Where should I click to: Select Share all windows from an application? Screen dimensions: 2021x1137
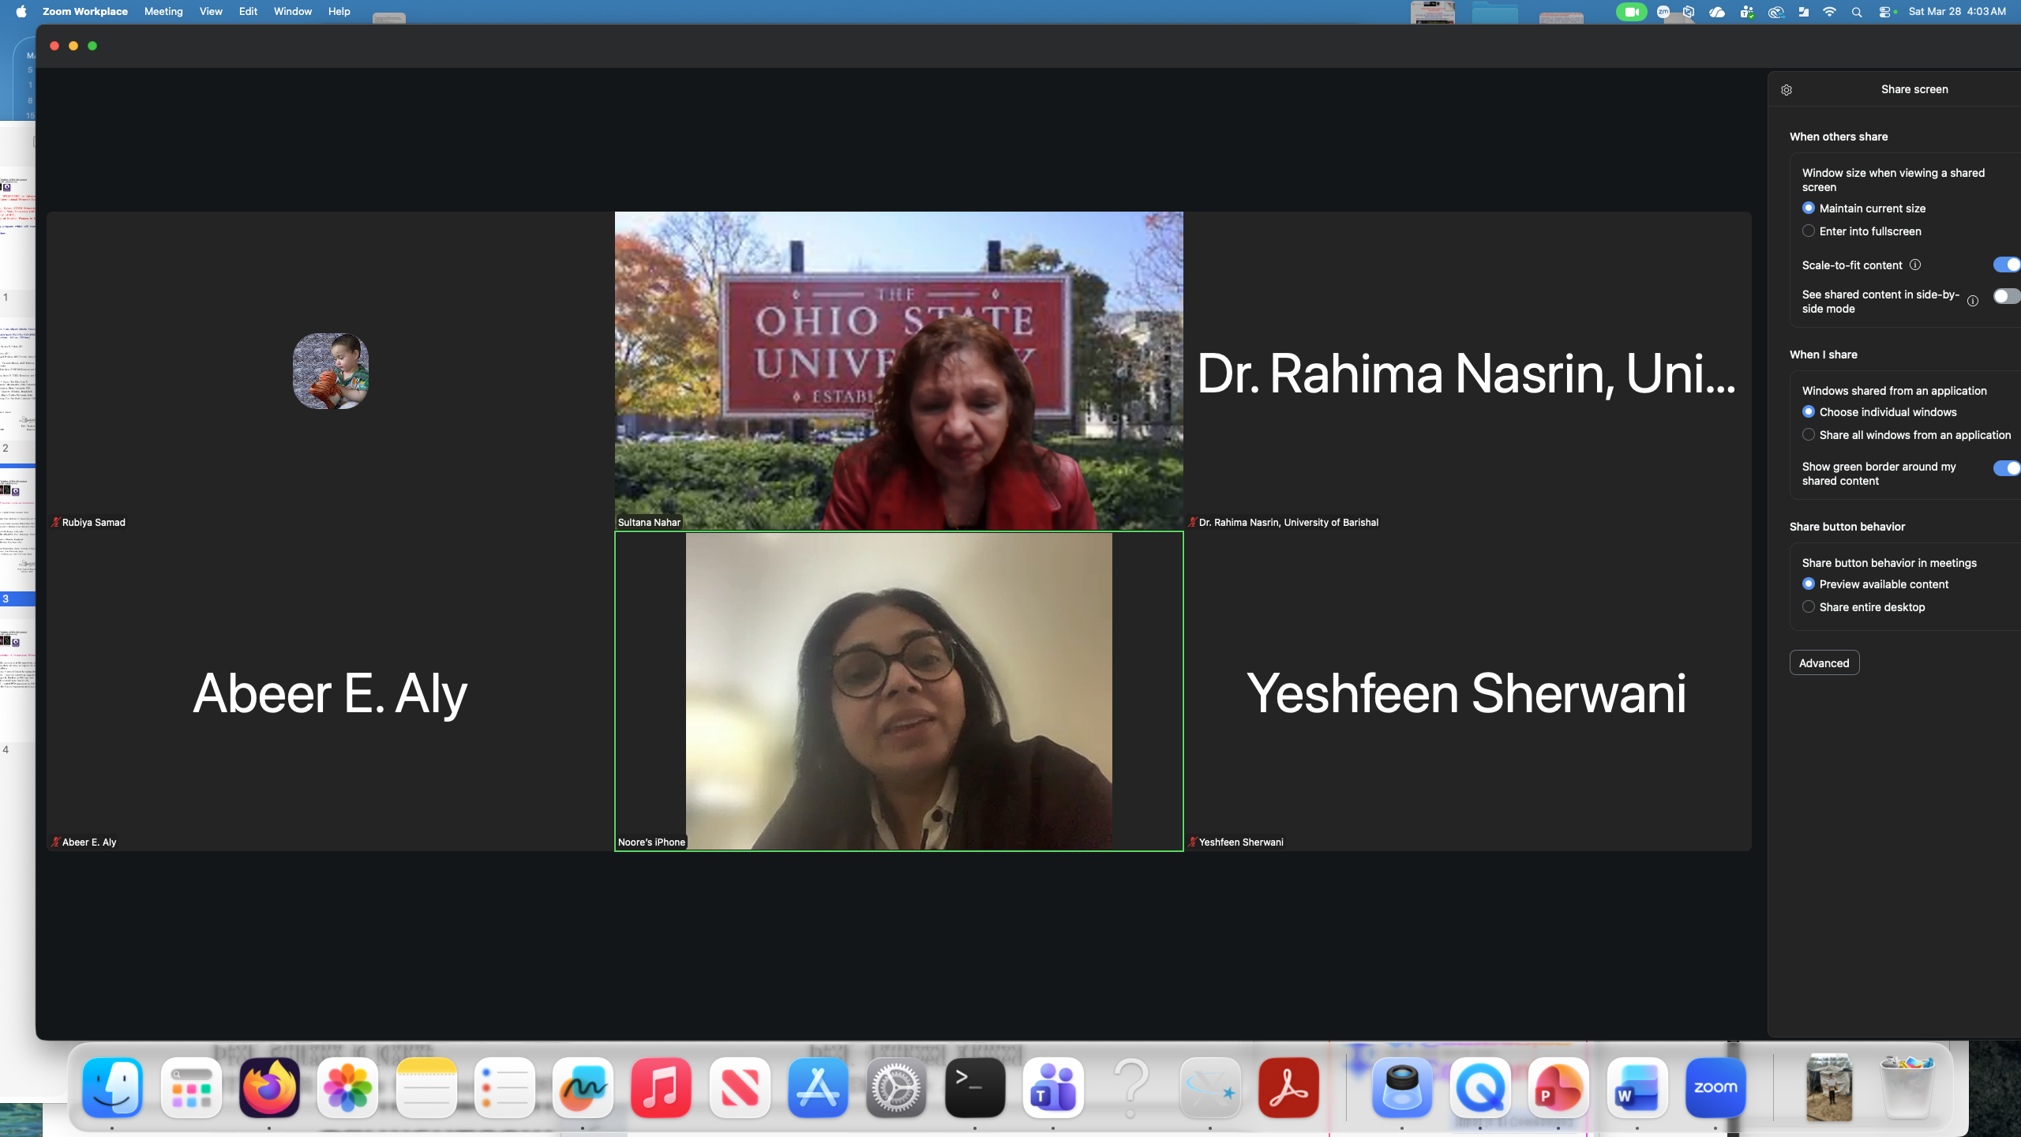click(x=1809, y=435)
